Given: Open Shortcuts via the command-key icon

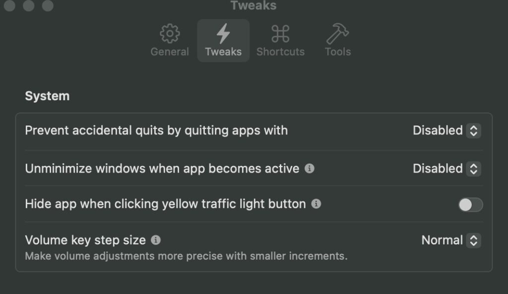Looking at the screenshot, I should (280, 34).
